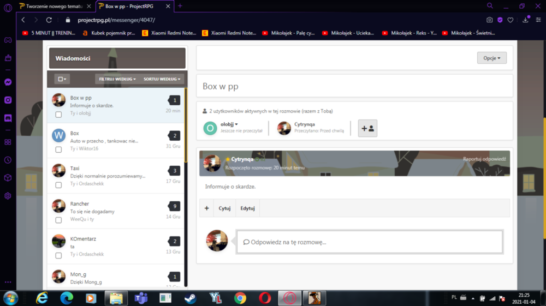
Task: Open File Explorer from the taskbar
Action: (x=116, y=298)
